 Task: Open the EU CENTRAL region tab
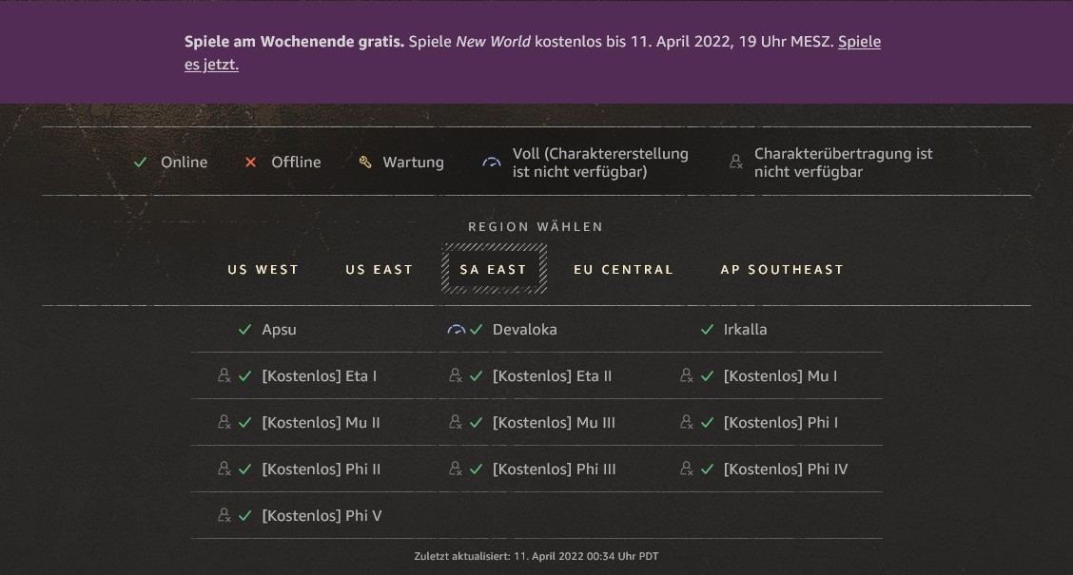click(623, 270)
